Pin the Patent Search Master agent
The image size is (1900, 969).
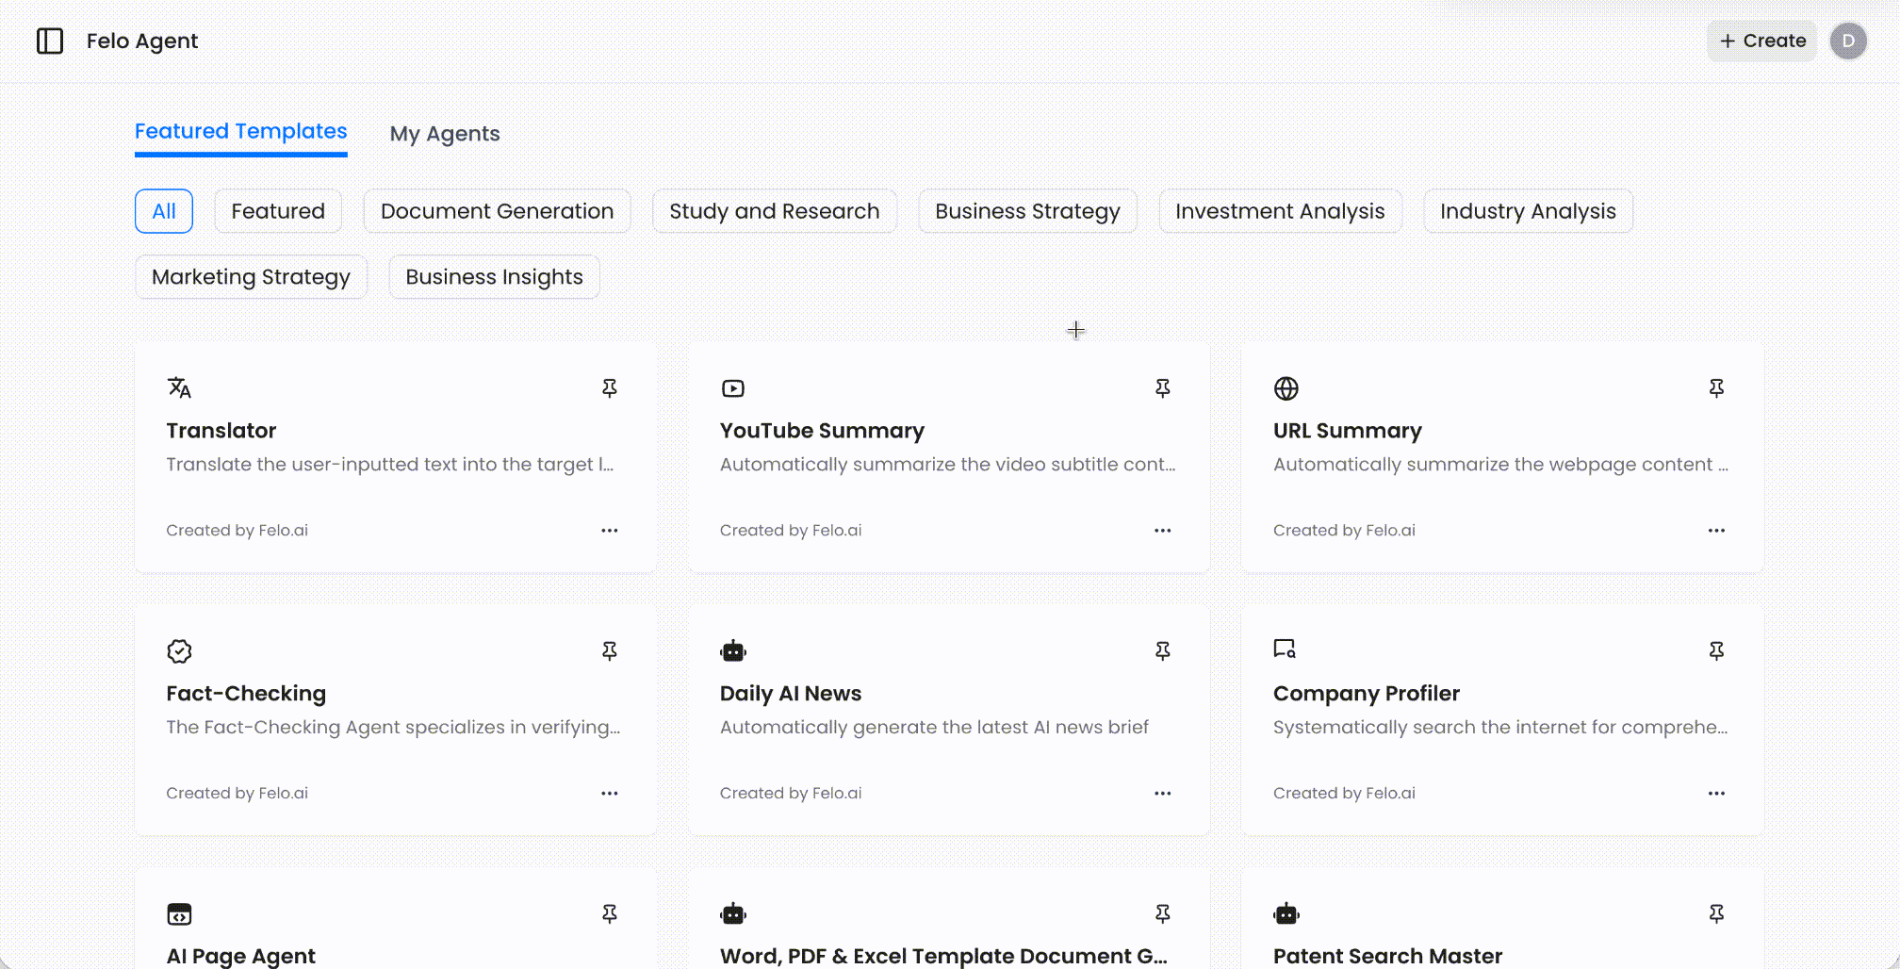click(x=1716, y=913)
